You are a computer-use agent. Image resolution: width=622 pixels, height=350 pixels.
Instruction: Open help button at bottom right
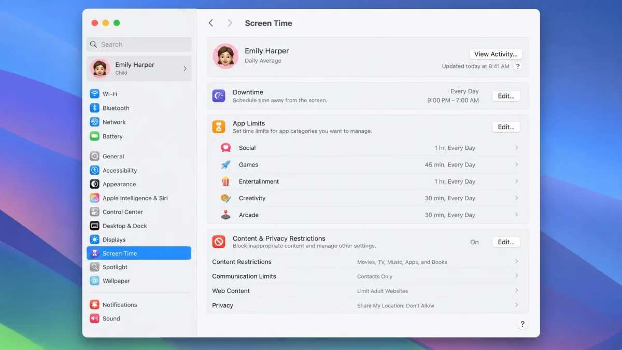[522, 324]
